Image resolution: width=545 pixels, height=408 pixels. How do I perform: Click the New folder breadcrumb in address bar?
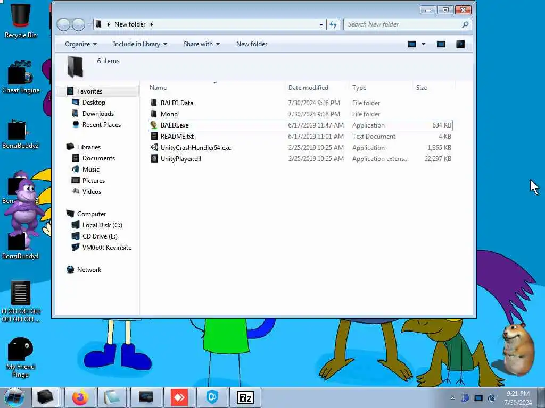(130, 24)
